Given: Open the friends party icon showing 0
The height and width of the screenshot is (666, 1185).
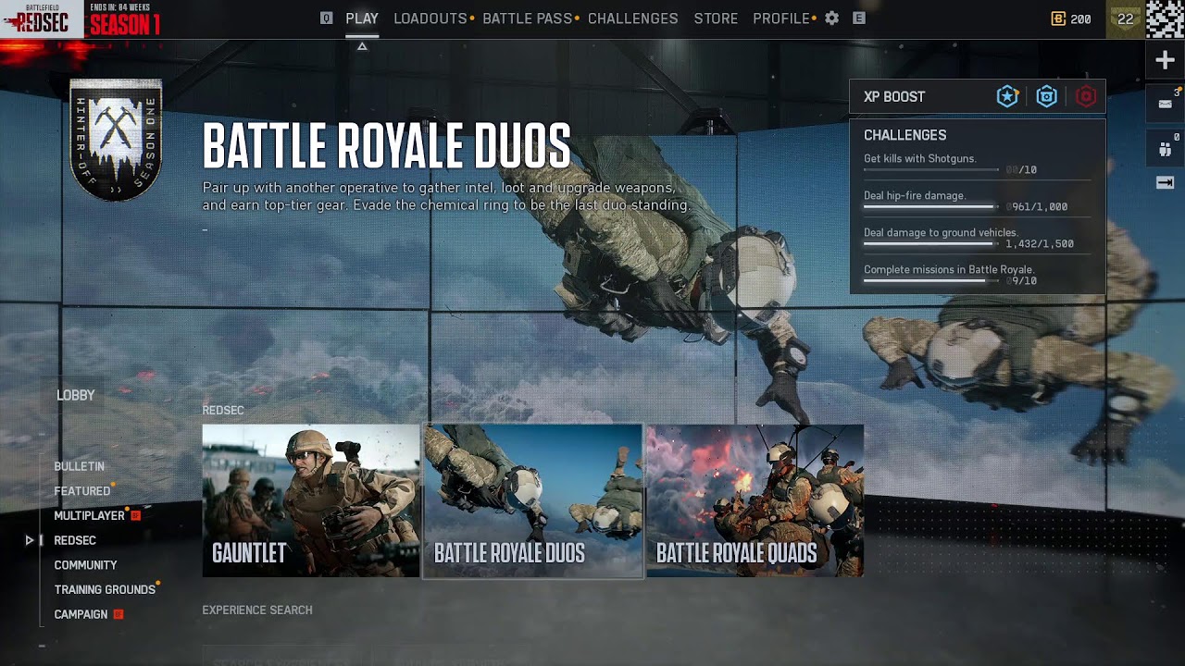Looking at the screenshot, I should pyautogui.click(x=1165, y=148).
